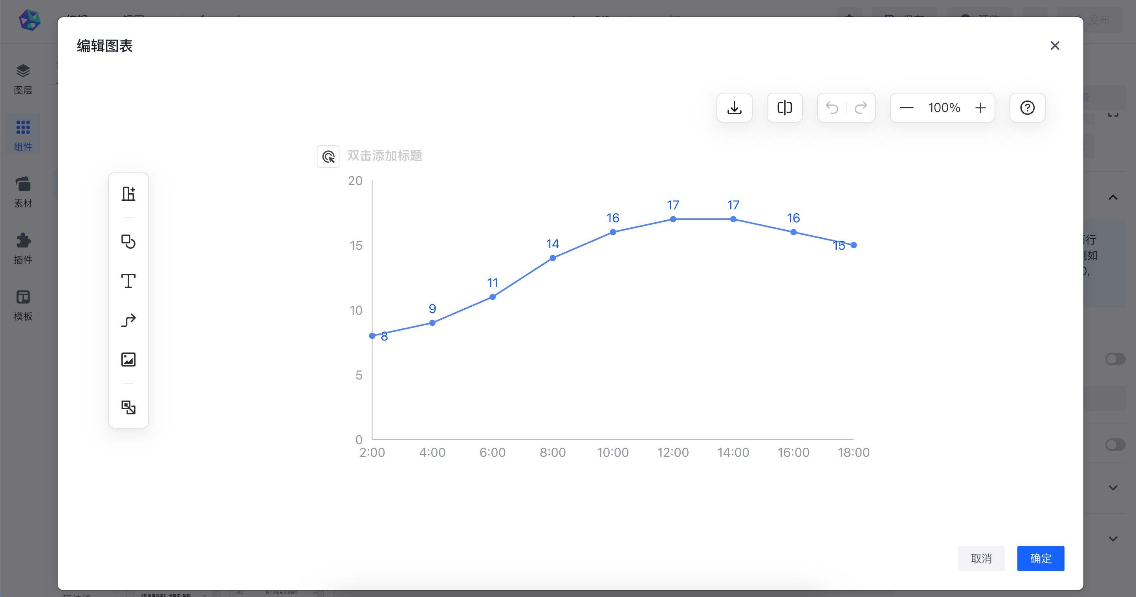
Task: Select the insert image tool
Action: [x=128, y=359]
